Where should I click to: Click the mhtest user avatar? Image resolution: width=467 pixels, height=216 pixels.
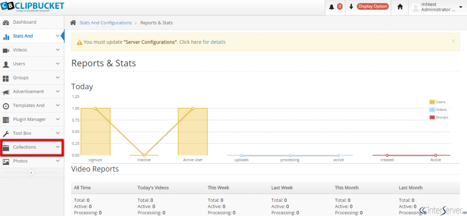pyautogui.click(x=415, y=8)
